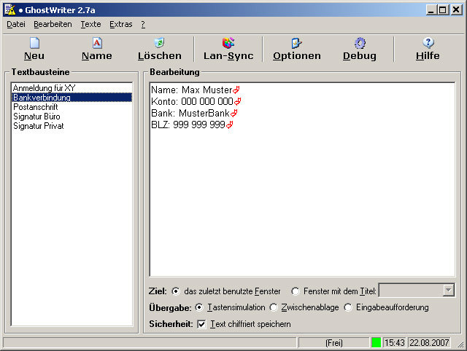Screen dimensions: 467x351
Task: Click the Hilfe question mark icon
Action: [428, 43]
